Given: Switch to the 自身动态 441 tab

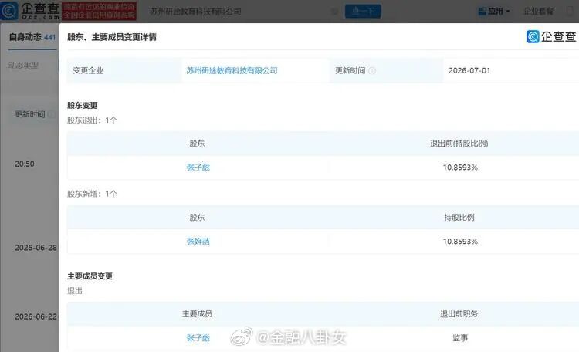Looking at the screenshot, I should point(32,37).
